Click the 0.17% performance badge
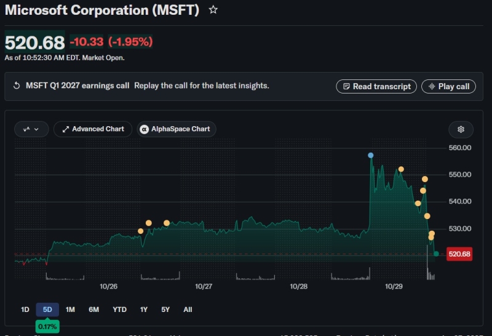This screenshot has width=492, height=336. point(47,327)
